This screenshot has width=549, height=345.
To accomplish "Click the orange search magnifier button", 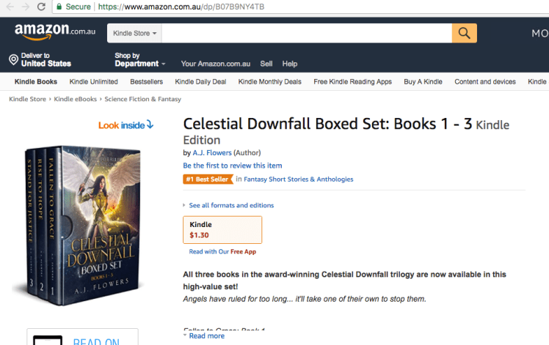I will click(464, 33).
